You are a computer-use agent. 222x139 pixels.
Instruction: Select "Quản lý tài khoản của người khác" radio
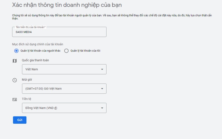click(16, 51)
